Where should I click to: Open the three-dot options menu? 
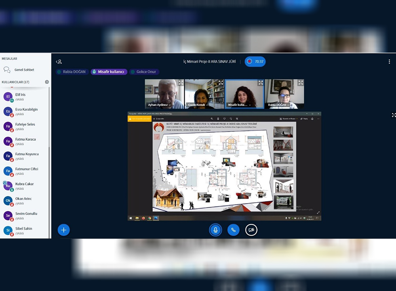(x=389, y=62)
